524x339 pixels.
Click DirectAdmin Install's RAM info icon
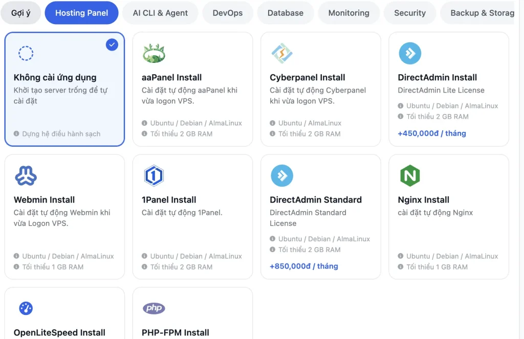400,116
